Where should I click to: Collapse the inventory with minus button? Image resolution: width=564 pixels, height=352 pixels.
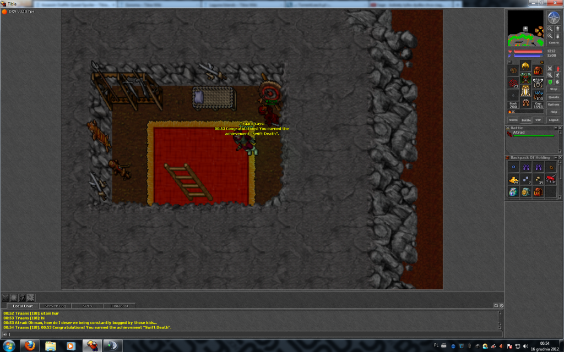tap(509, 62)
